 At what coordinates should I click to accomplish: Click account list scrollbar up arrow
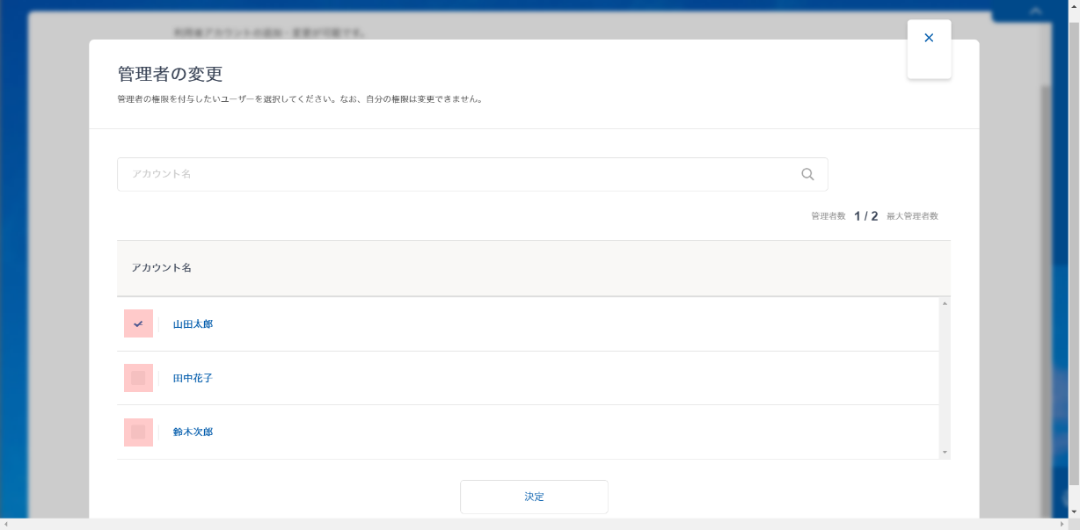point(945,303)
